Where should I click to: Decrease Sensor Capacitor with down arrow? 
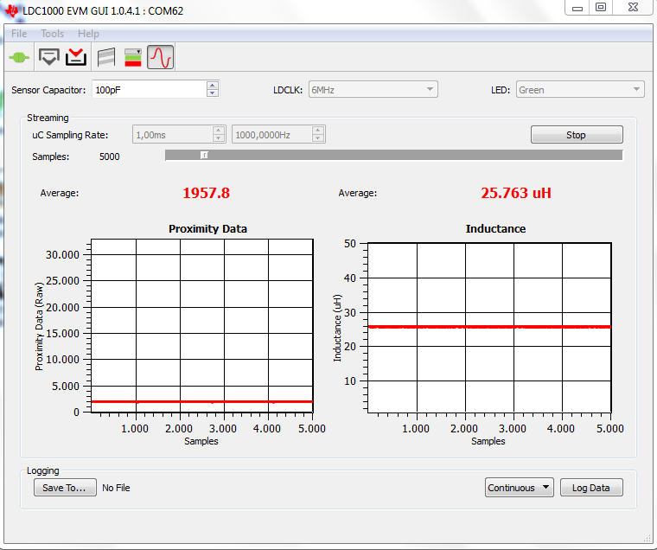pos(213,93)
